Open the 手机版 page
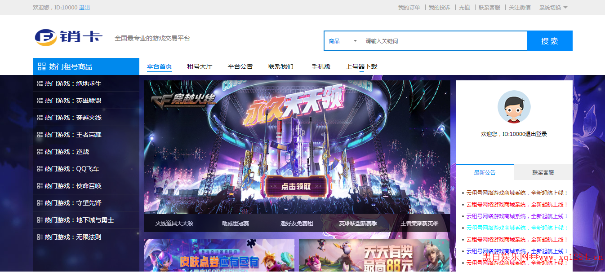Screen dimensions: 605x272 (x=321, y=66)
